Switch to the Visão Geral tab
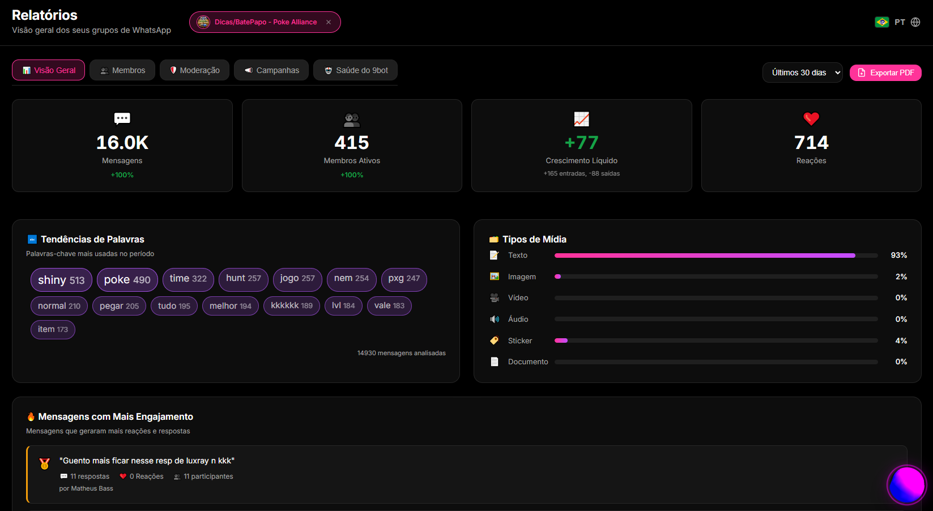 click(49, 70)
